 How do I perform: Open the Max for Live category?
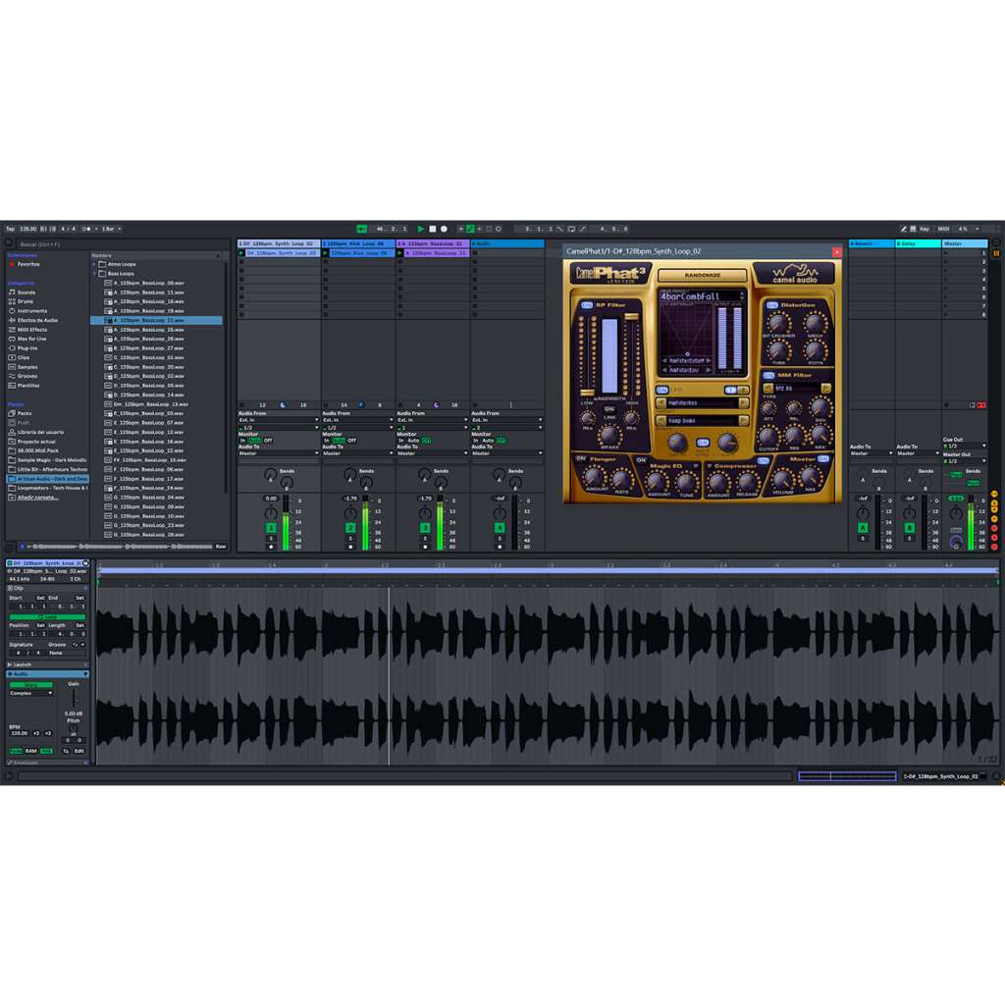tap(27, 339)
